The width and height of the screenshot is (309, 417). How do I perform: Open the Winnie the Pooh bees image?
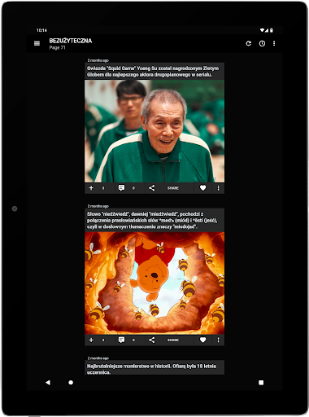tap(154, 283)
